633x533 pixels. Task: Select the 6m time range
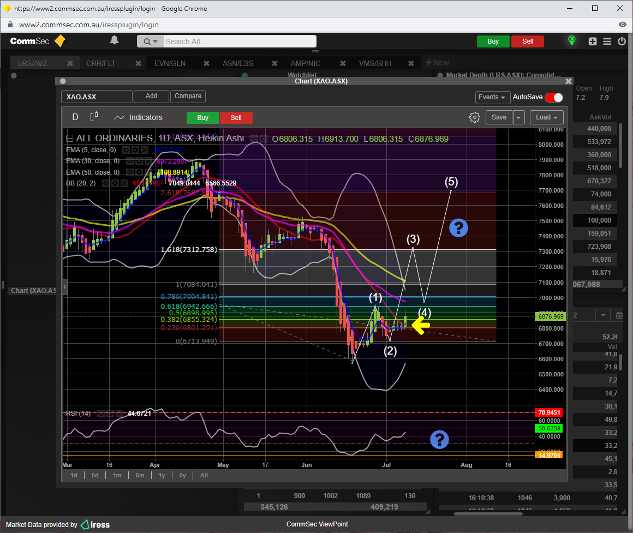click(x=140, y=475)
